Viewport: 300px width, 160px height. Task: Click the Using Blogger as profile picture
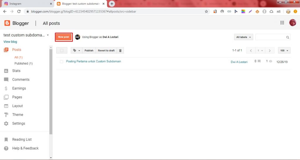(x=77, y=37)
